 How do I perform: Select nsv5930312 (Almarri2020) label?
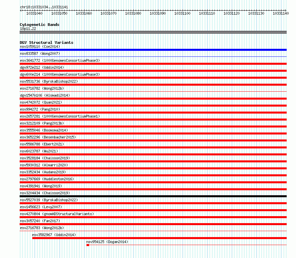coord(44,165)
